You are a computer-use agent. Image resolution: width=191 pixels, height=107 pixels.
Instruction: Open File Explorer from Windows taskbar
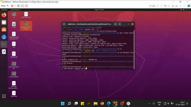pos(95,103)
